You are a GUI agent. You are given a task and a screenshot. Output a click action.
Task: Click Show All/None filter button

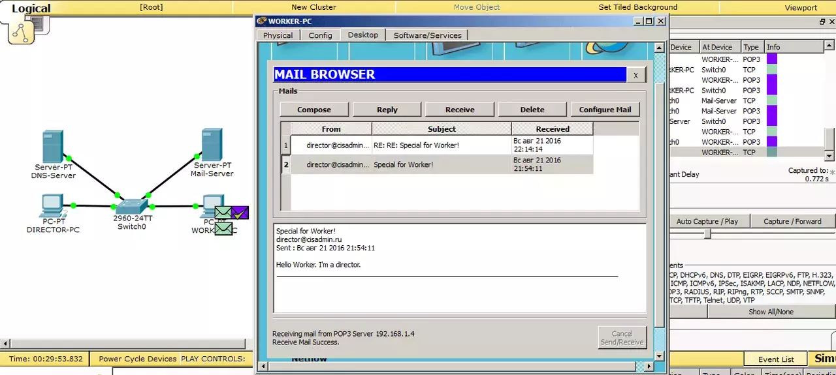tap(771, 312)
